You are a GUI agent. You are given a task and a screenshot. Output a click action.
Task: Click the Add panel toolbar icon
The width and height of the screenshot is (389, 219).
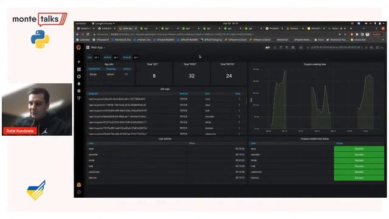point(267,47)
